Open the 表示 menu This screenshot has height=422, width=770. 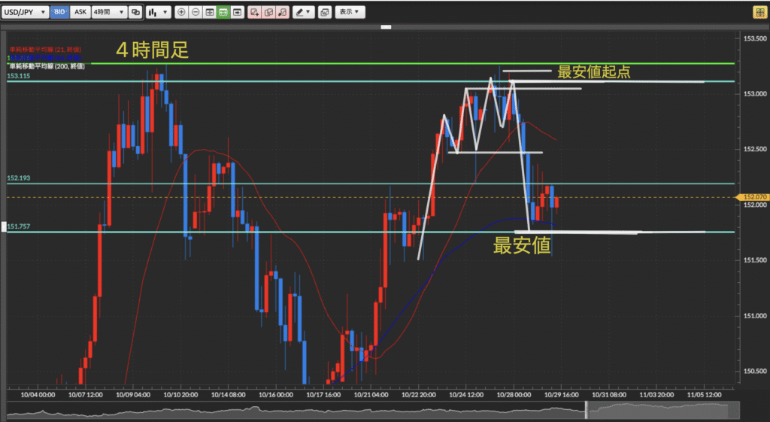click(x=349, y=12)
